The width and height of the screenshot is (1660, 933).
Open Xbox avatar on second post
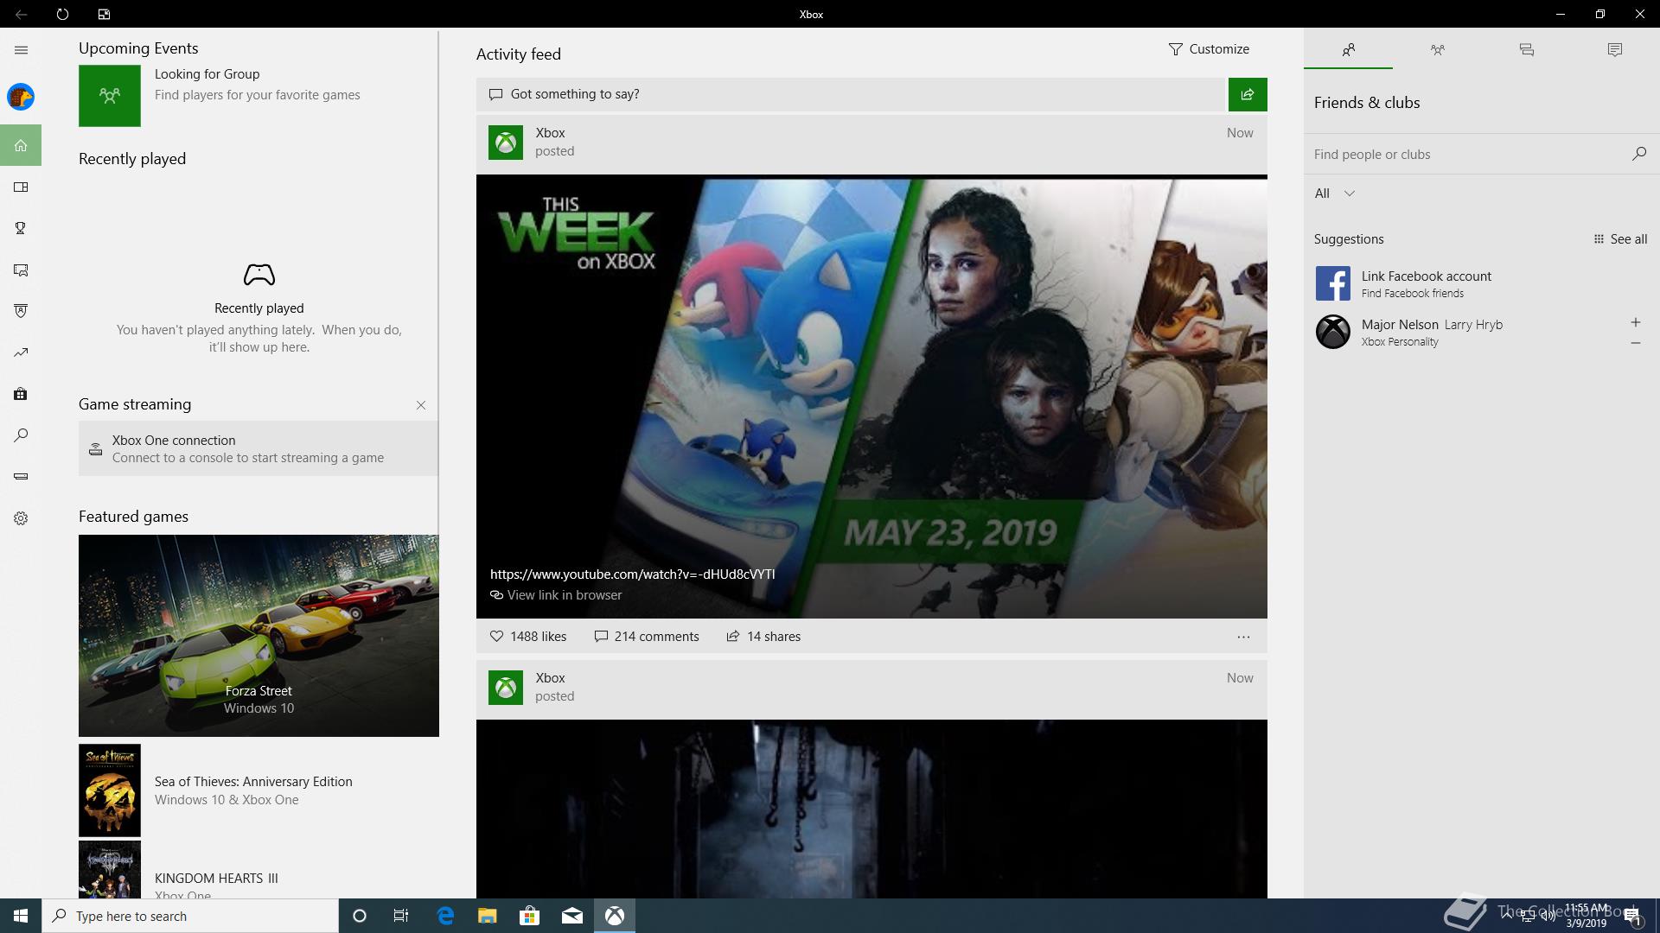pos(506,688)
